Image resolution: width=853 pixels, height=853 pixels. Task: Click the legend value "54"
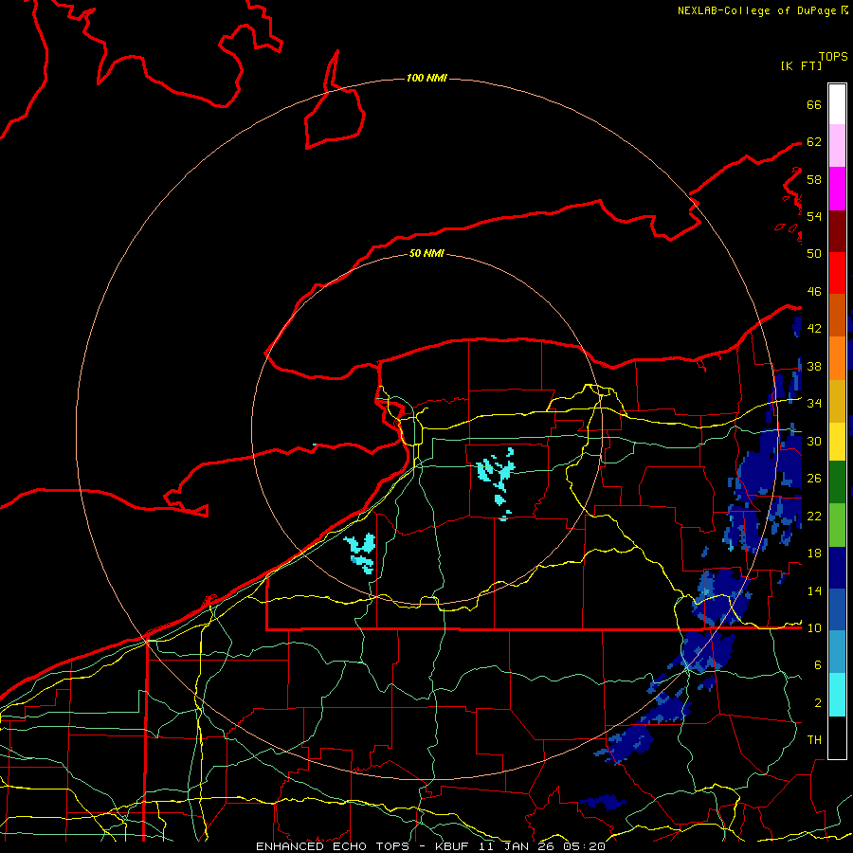(x=814, y=216)
